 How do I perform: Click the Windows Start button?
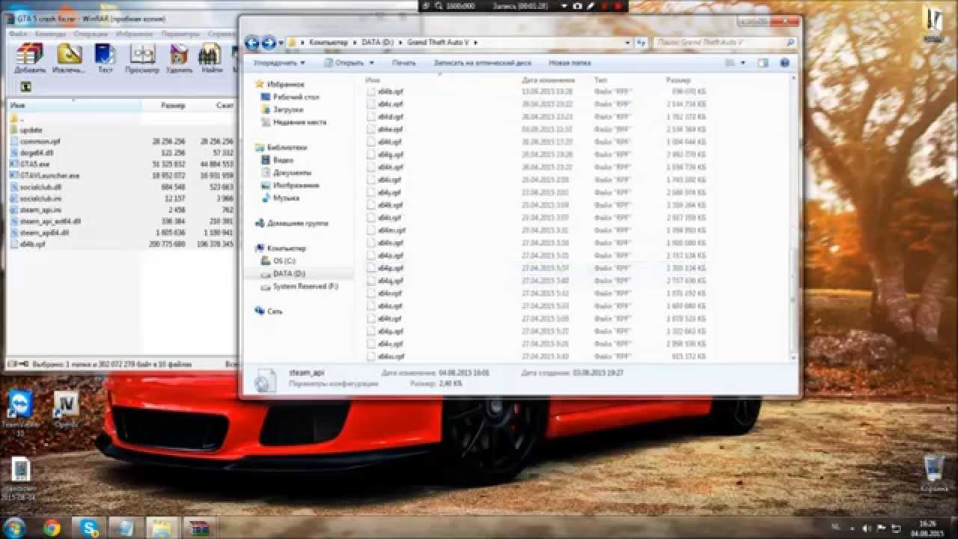click(x=16, y=527)
